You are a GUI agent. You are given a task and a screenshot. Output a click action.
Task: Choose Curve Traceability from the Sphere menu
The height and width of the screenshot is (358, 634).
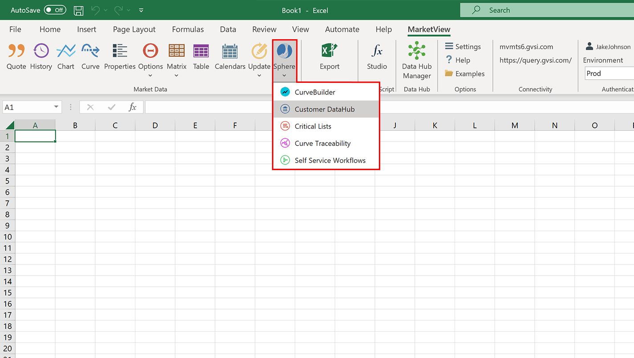(x=326, y=143)
